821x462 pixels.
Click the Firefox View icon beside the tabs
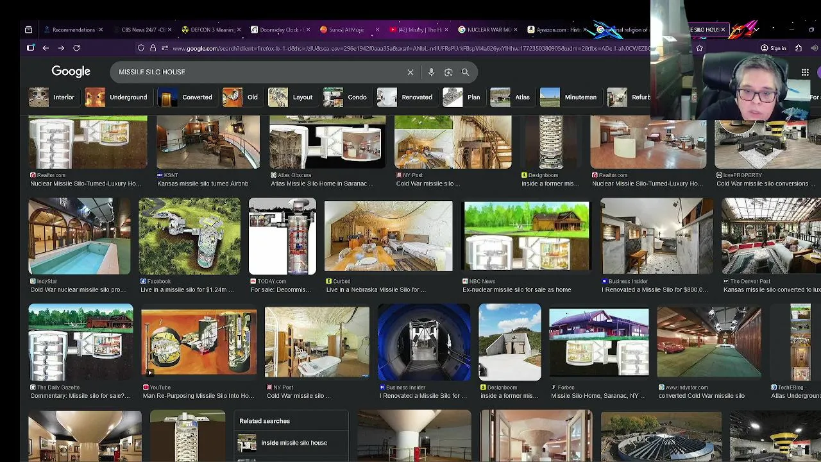[x=28, y=30]
